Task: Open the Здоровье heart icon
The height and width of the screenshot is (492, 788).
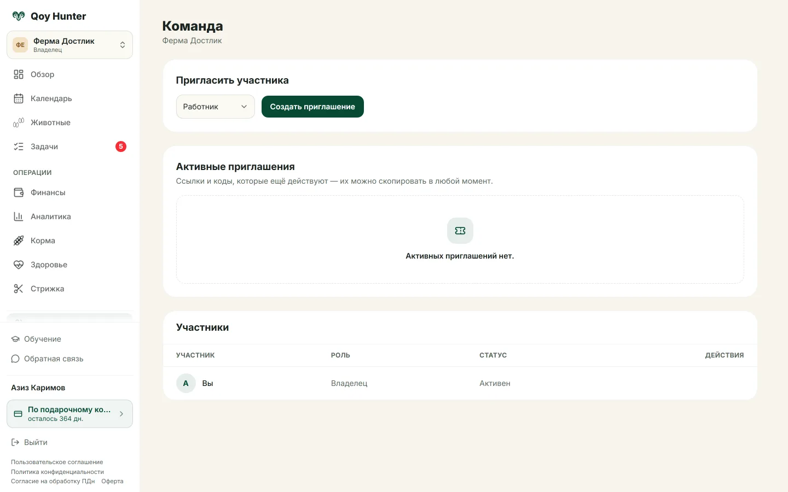Action: (x=19, y=265)
